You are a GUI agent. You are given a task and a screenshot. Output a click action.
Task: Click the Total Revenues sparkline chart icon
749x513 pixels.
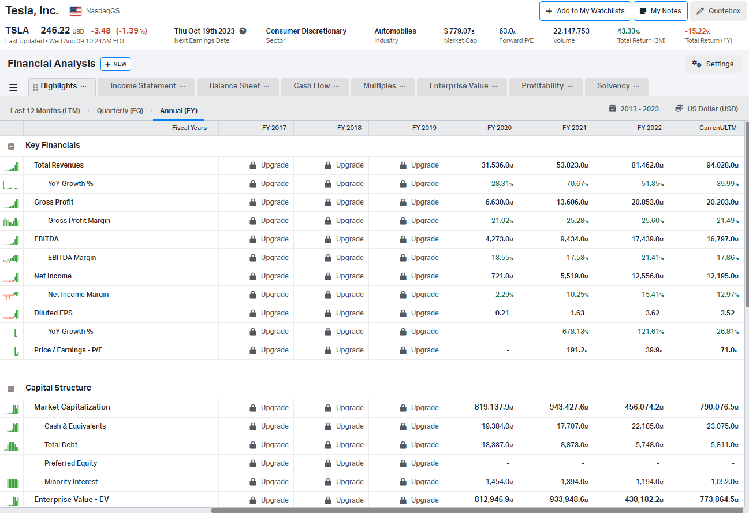coord(12,166)
